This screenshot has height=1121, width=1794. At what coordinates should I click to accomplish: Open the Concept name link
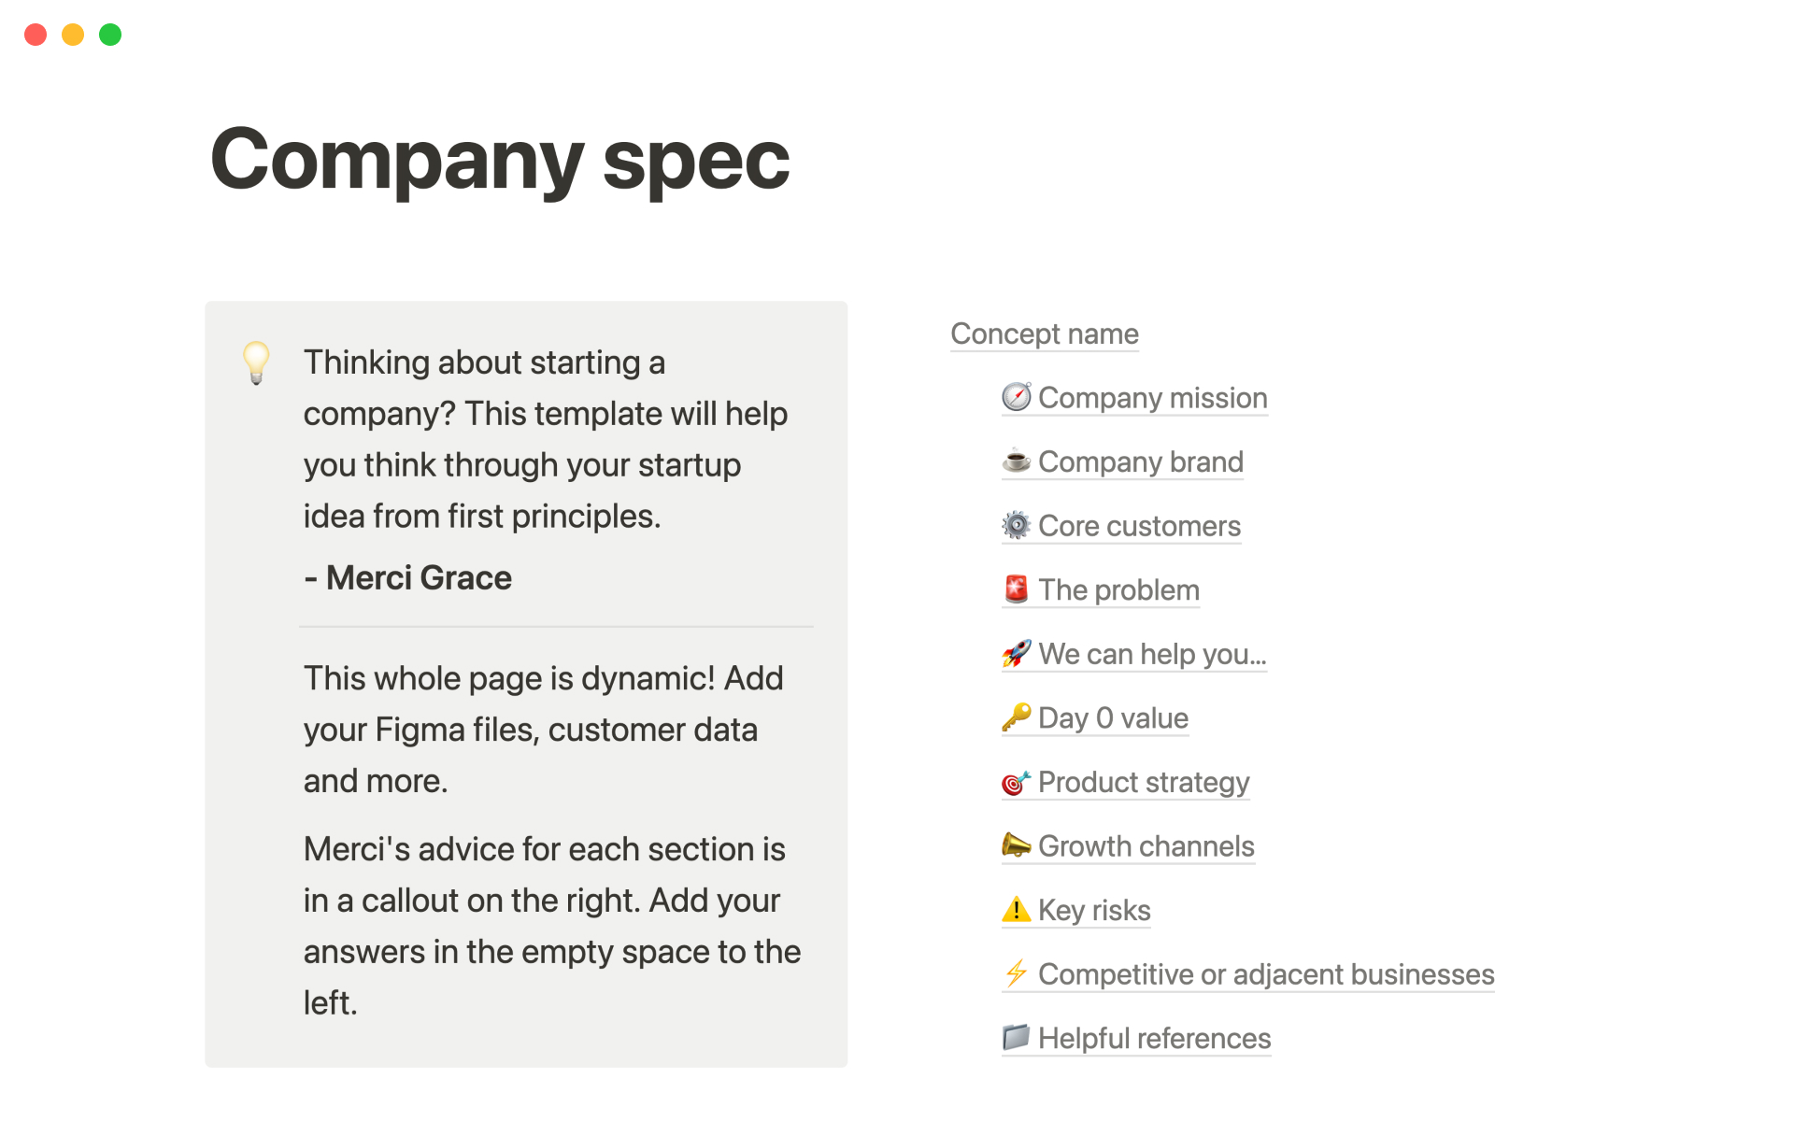(x=1044, y=334)
